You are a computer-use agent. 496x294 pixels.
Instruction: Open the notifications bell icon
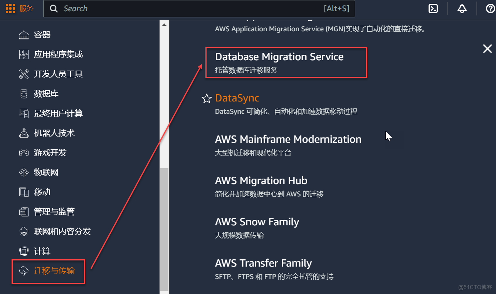(x=462, y=8)
